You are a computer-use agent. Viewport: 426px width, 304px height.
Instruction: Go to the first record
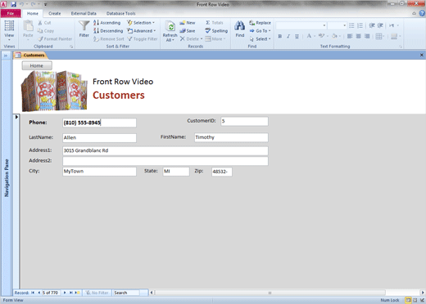coord(33,293)
